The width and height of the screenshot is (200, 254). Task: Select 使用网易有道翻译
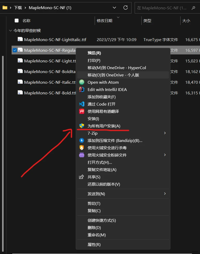123,111
